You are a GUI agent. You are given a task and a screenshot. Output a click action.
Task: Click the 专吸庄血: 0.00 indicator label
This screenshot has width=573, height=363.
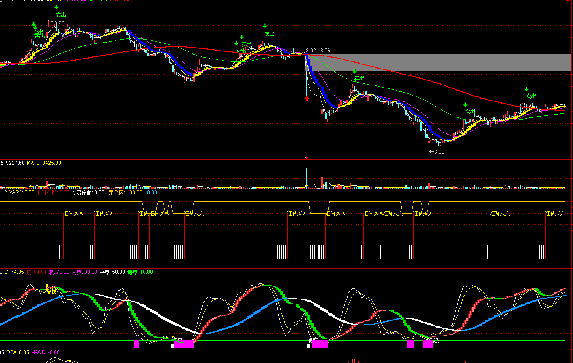coord(88,192)
